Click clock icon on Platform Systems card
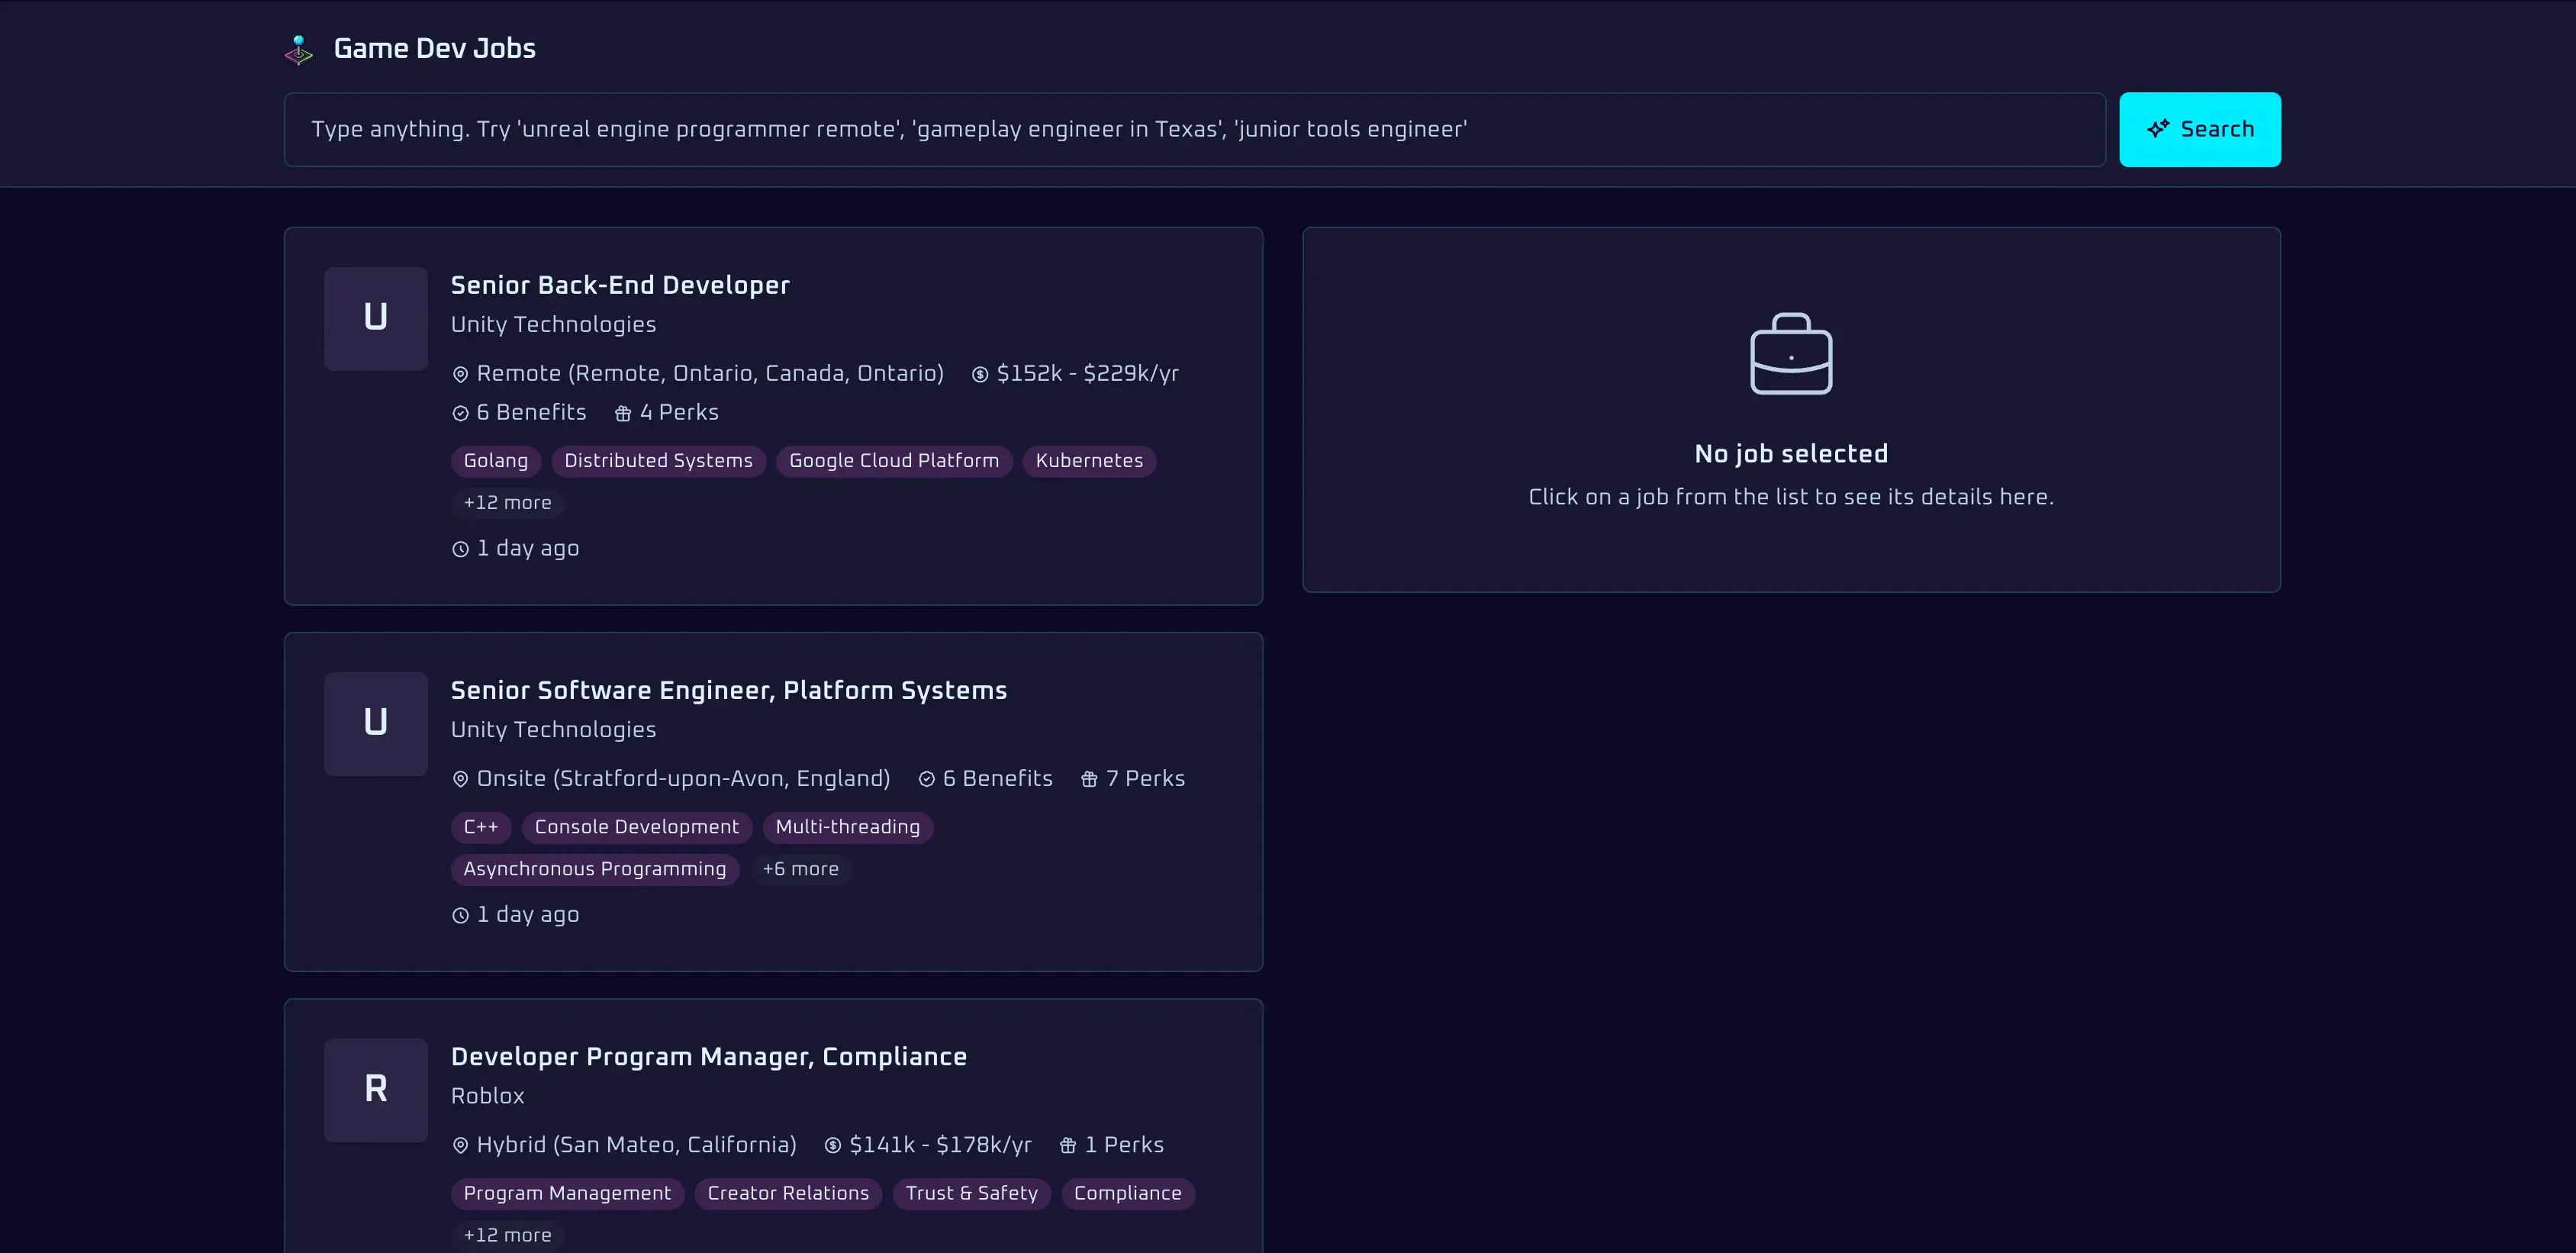Viewport: 2576px width, 1253px height. 460,915
